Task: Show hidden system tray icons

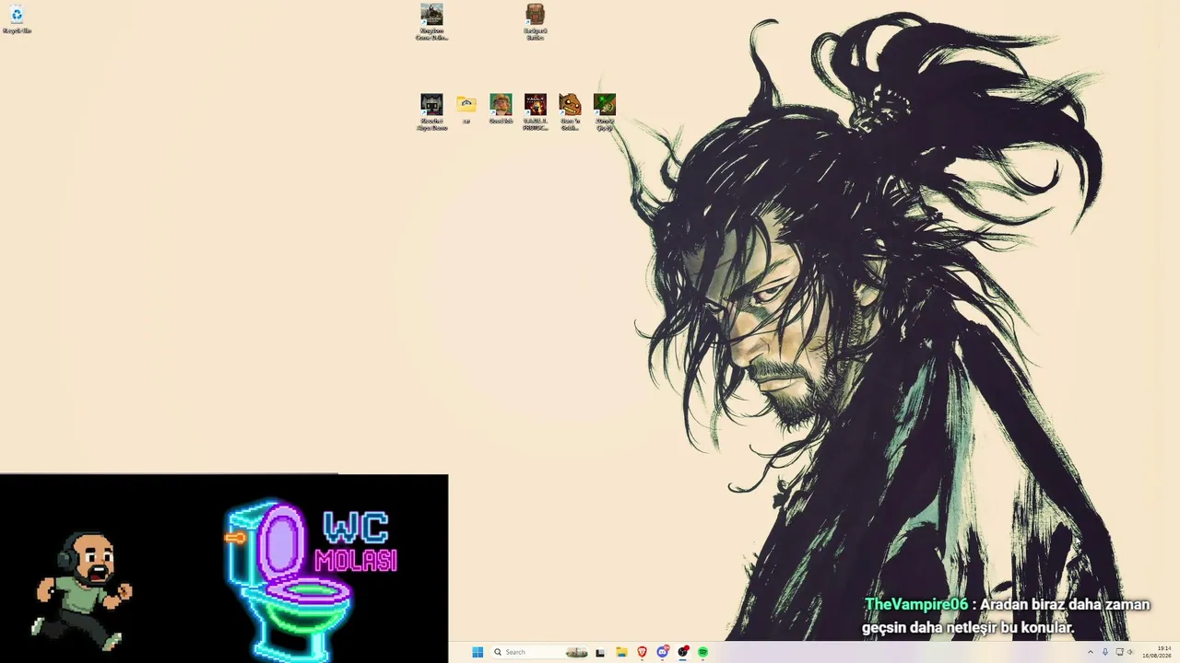Action: click(x=1091, y=652)
